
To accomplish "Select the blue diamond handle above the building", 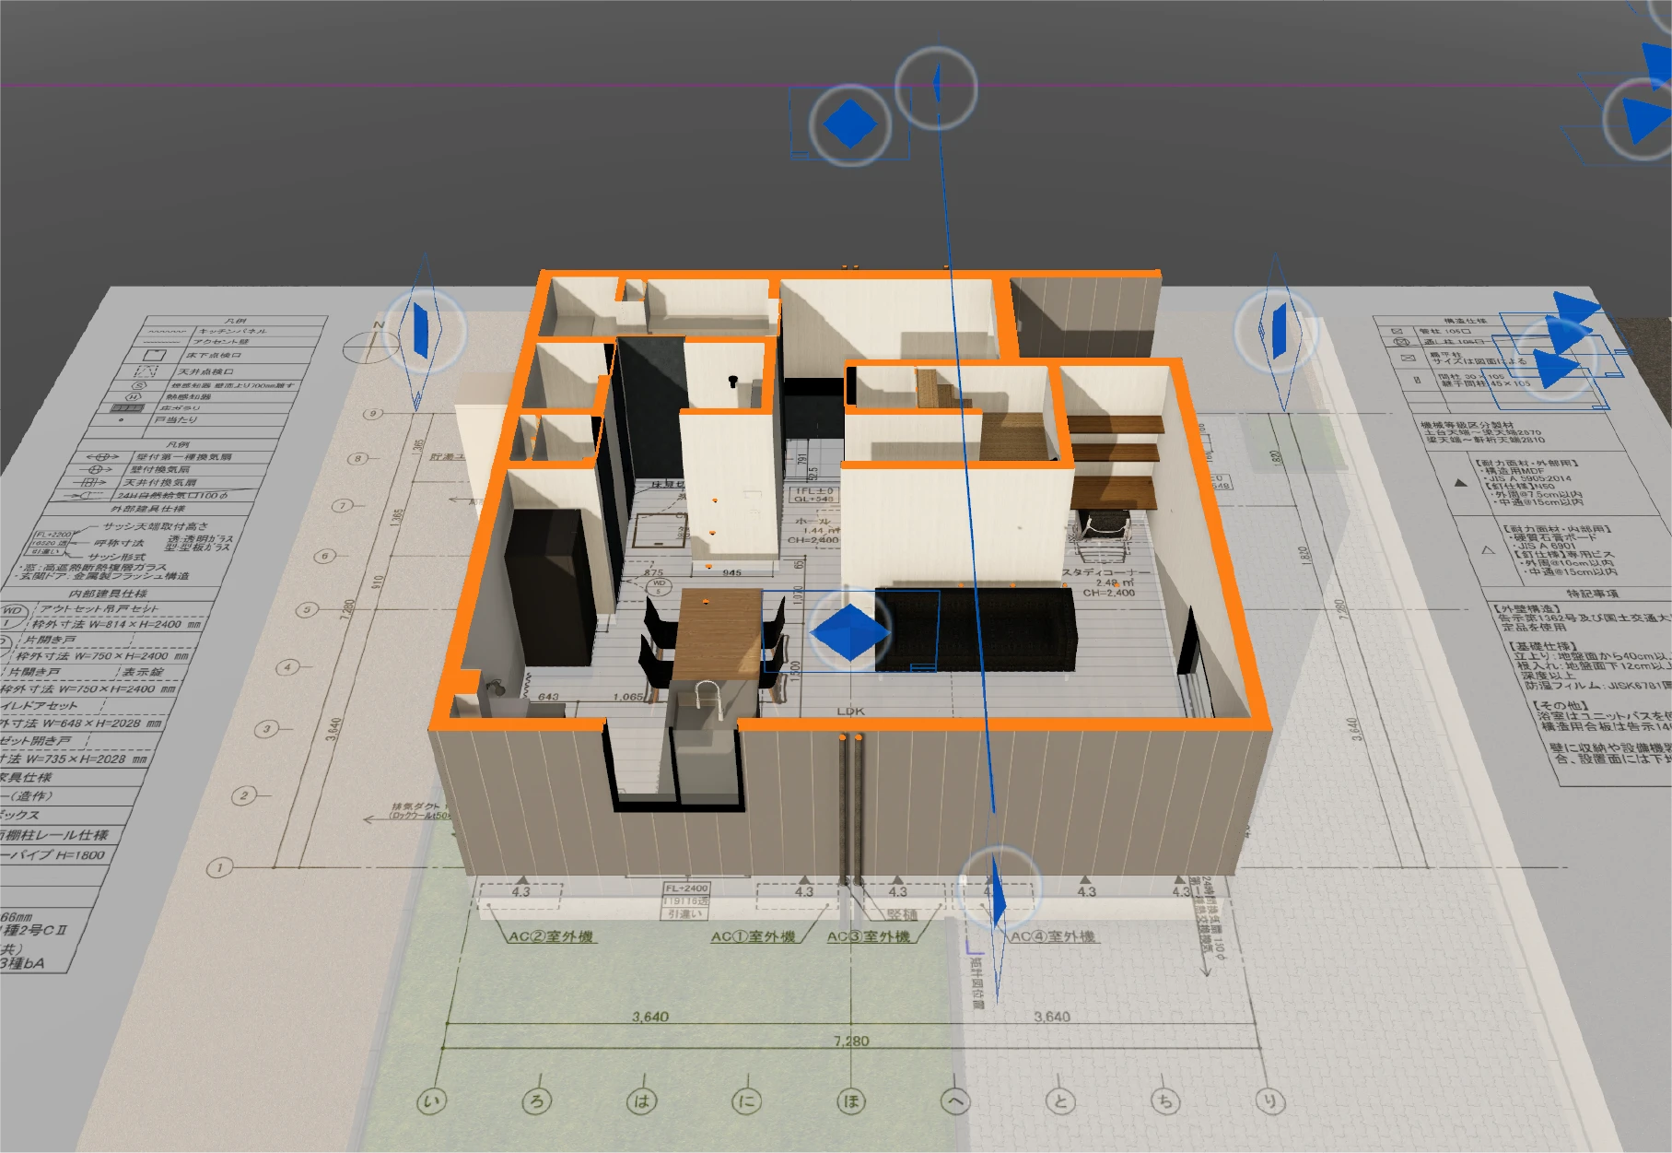I will click(x=849, y=124).
